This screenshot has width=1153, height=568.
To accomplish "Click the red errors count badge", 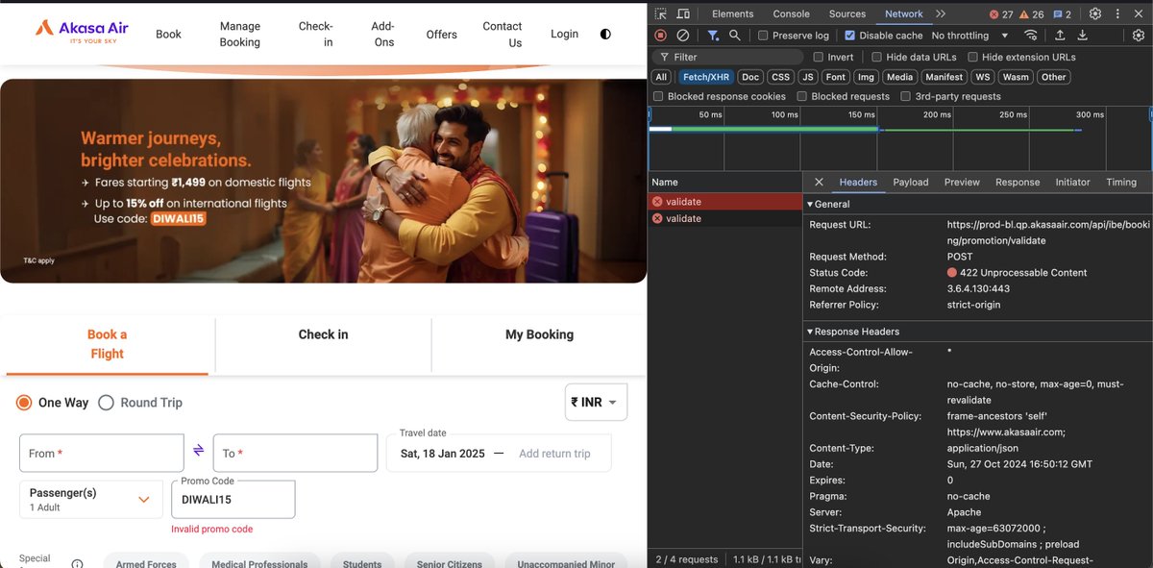I will [1001, 14].
